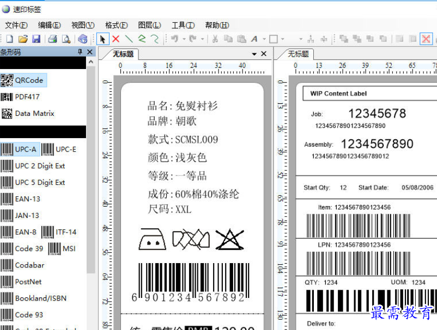Viewport: 437px width, 330px height.
Task: Select the green curve tool
Action: click(x=154, y=39)
